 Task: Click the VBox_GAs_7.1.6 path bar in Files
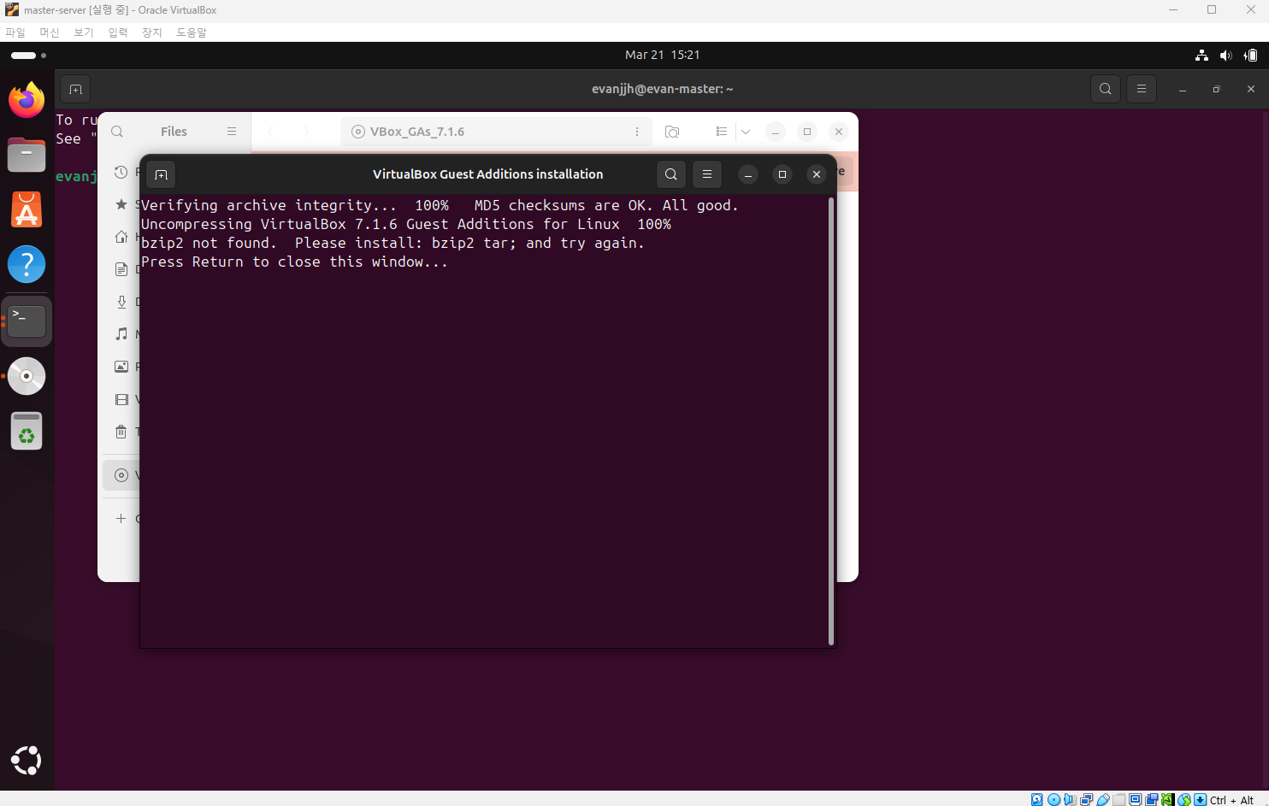tap(496, 132)
